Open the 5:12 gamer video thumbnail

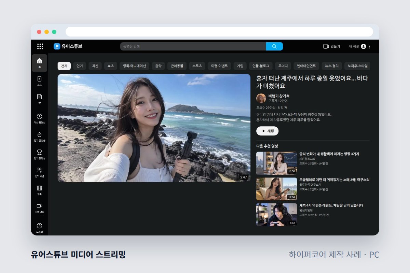coord(276,215)
